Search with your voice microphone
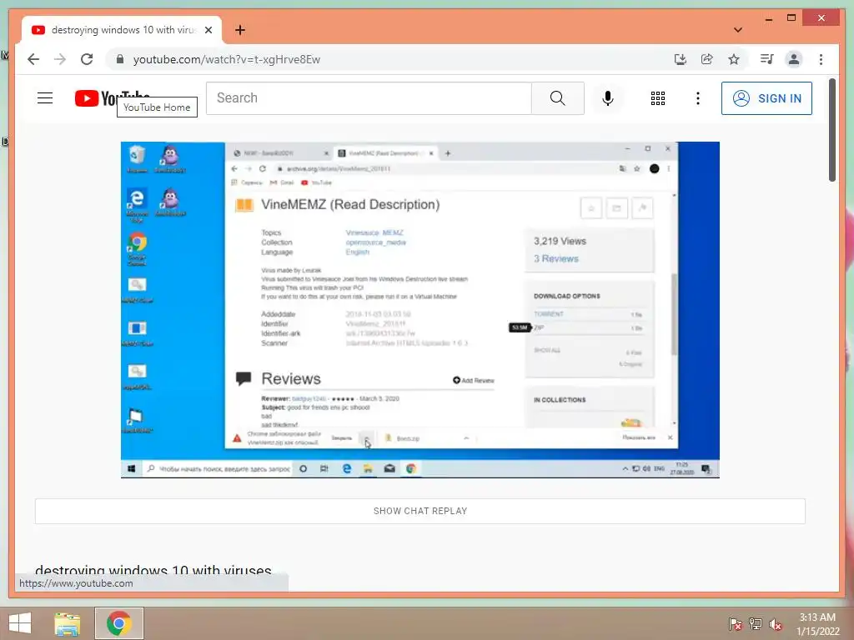Screen dimensions: 854x640 (608, 98)
